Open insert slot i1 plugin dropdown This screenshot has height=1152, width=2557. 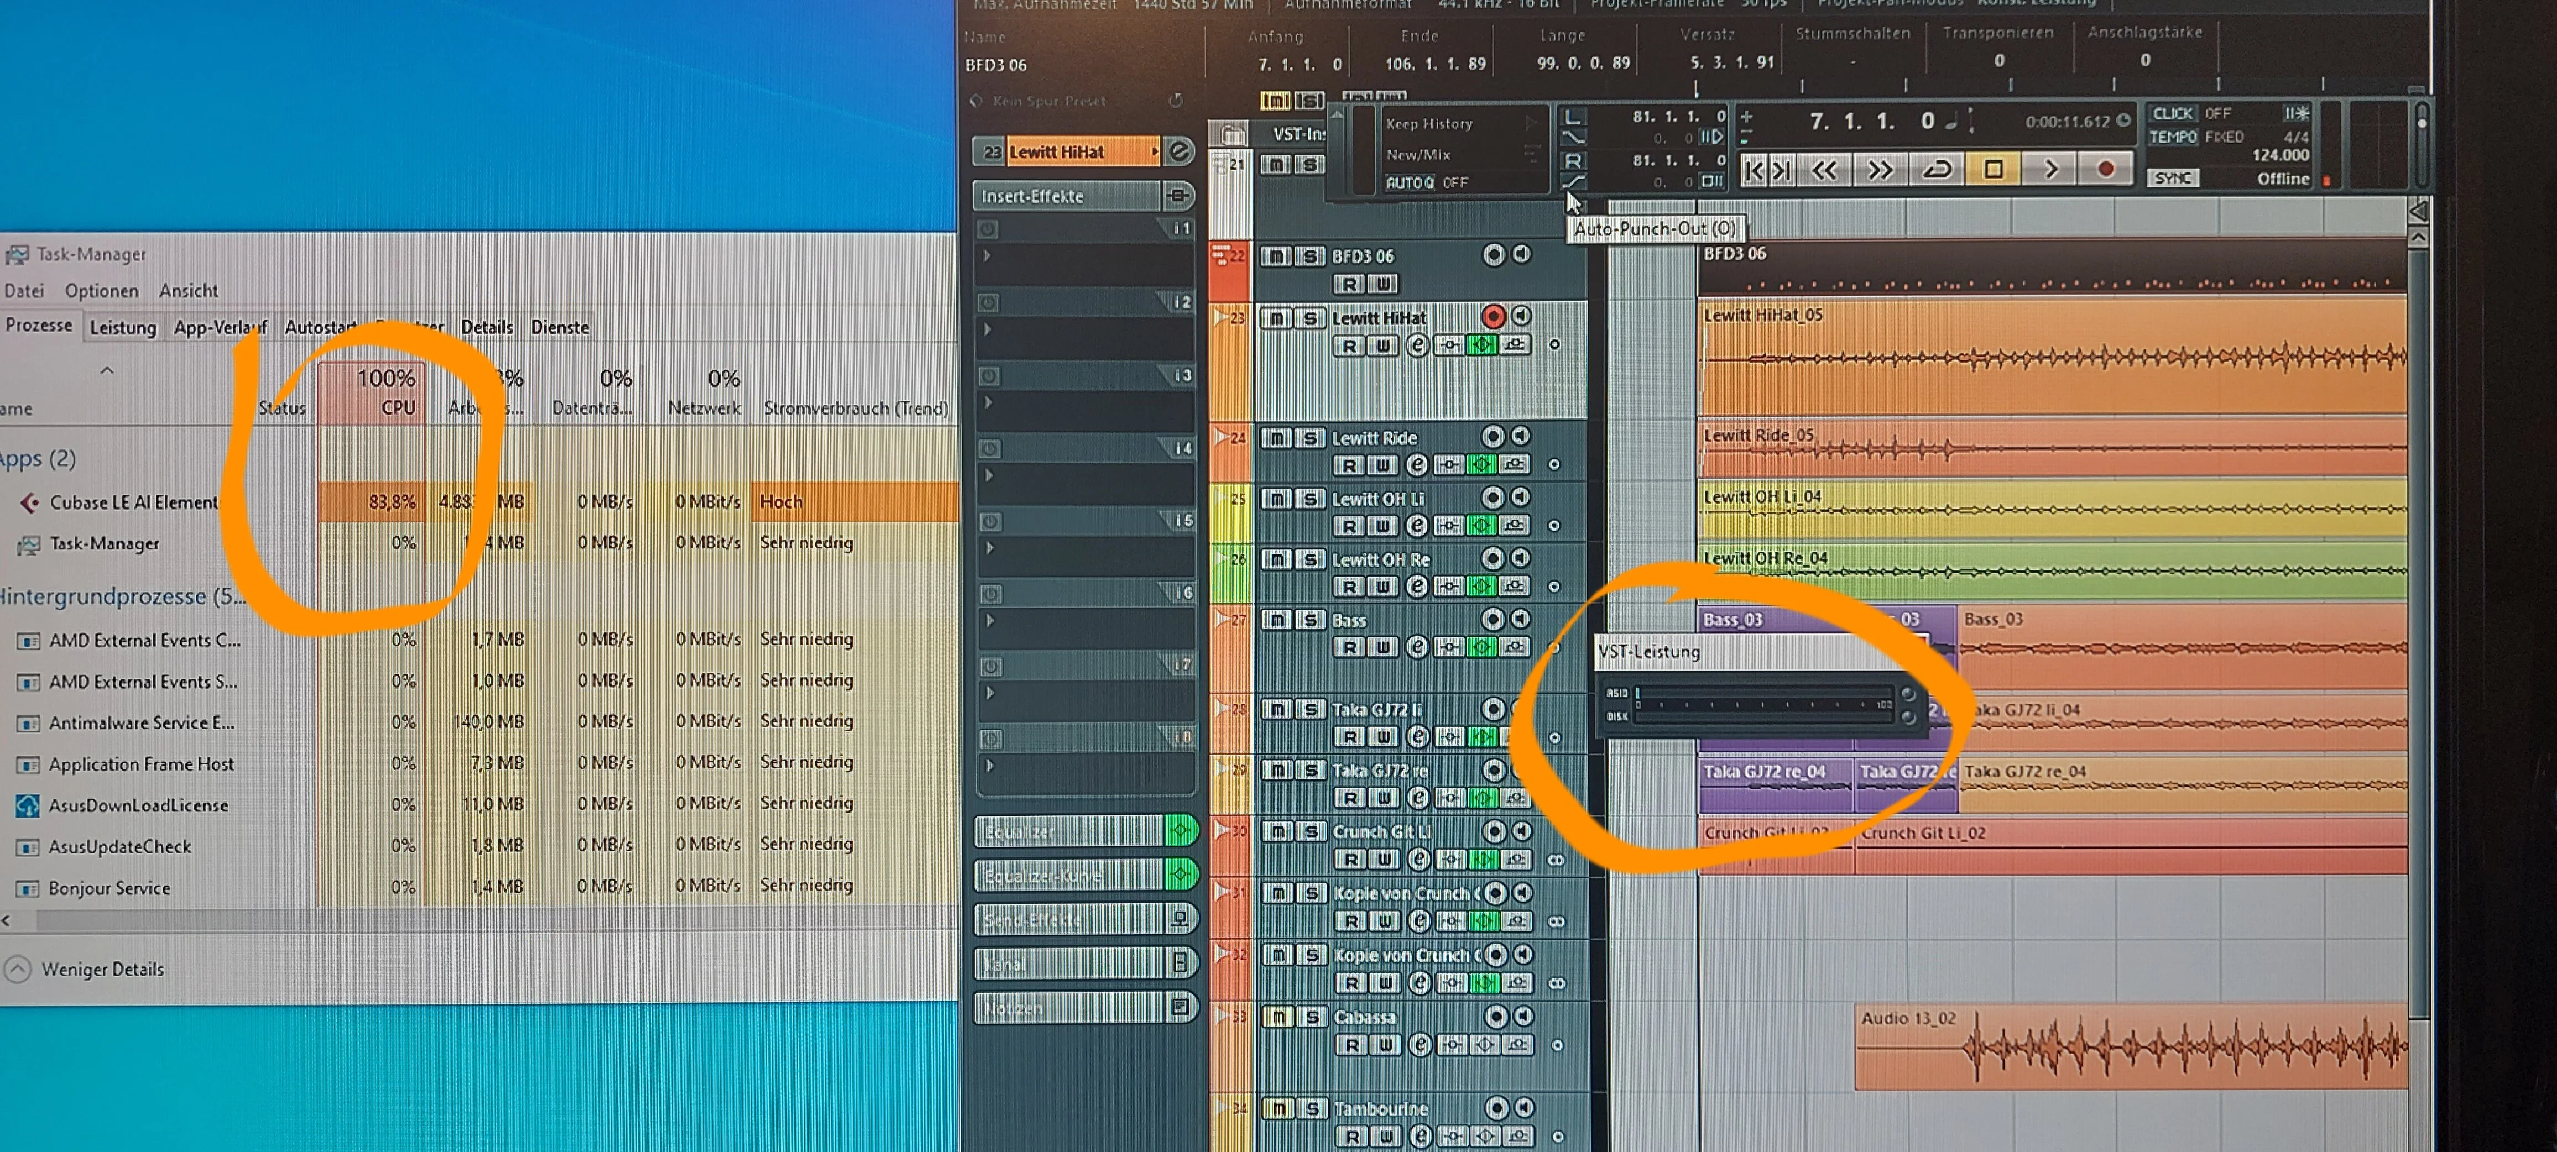tap(987, 255)
